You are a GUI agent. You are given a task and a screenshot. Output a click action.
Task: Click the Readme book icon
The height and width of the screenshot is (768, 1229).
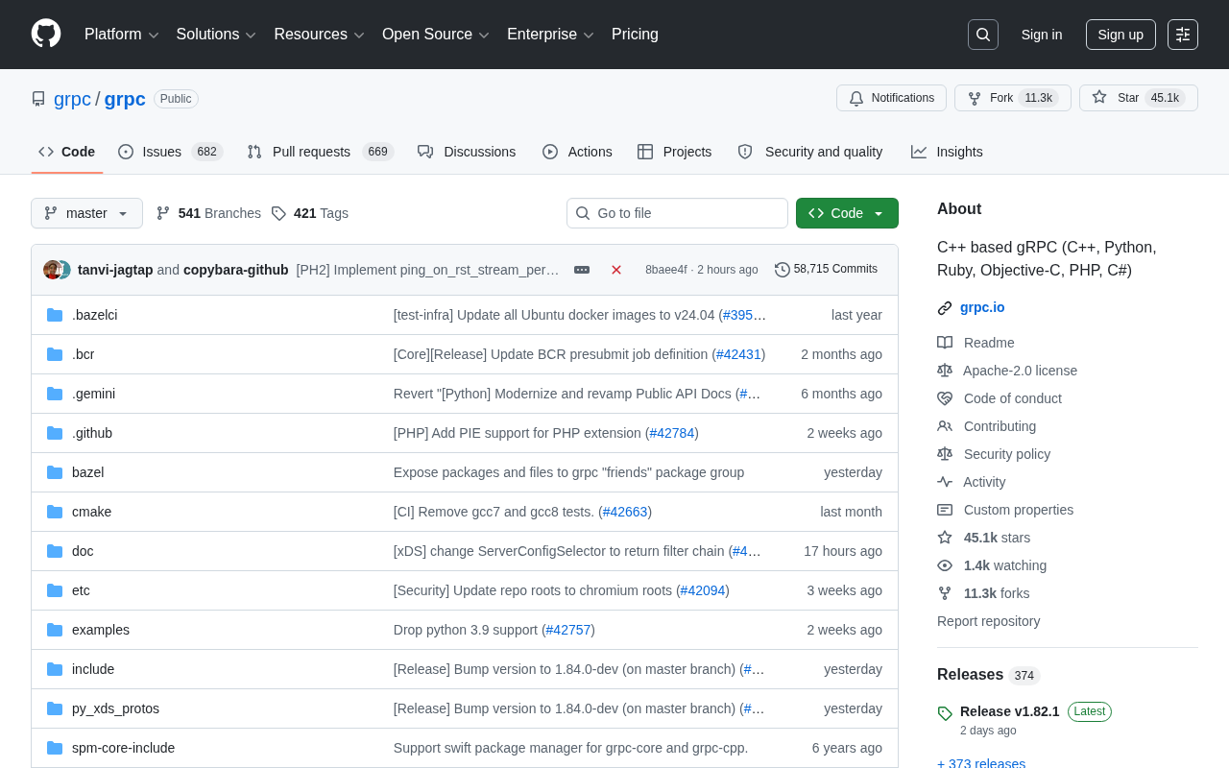(x=945, y=343)
